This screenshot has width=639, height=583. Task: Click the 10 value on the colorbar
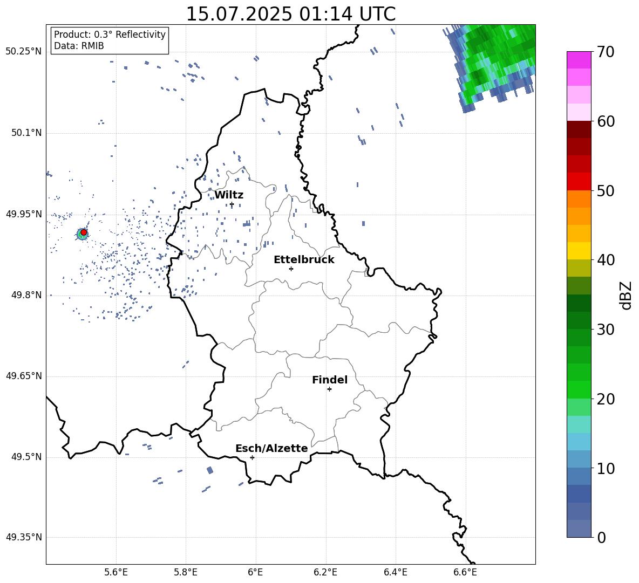tap(606, 468)
